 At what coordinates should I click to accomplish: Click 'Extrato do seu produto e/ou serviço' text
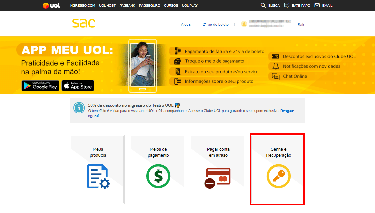[221, 72]
